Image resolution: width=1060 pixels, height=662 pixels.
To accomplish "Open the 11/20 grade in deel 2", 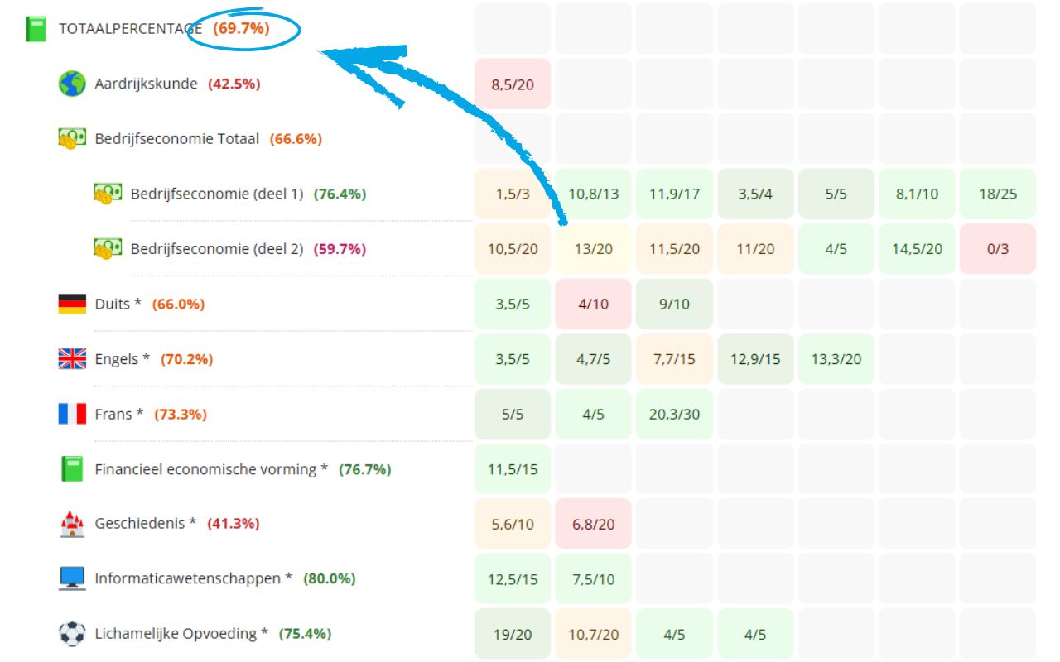I will 755,248.
